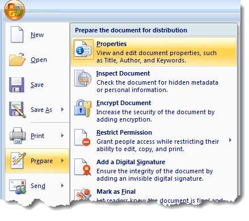Click the purple floppy Save icon
This screenshot has width=249, height=221.
pyautogui.click(x=16, y=85)
